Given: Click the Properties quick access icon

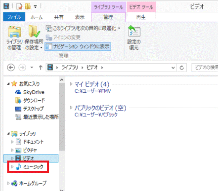Looking at the screenshot, I should point(19,6).
